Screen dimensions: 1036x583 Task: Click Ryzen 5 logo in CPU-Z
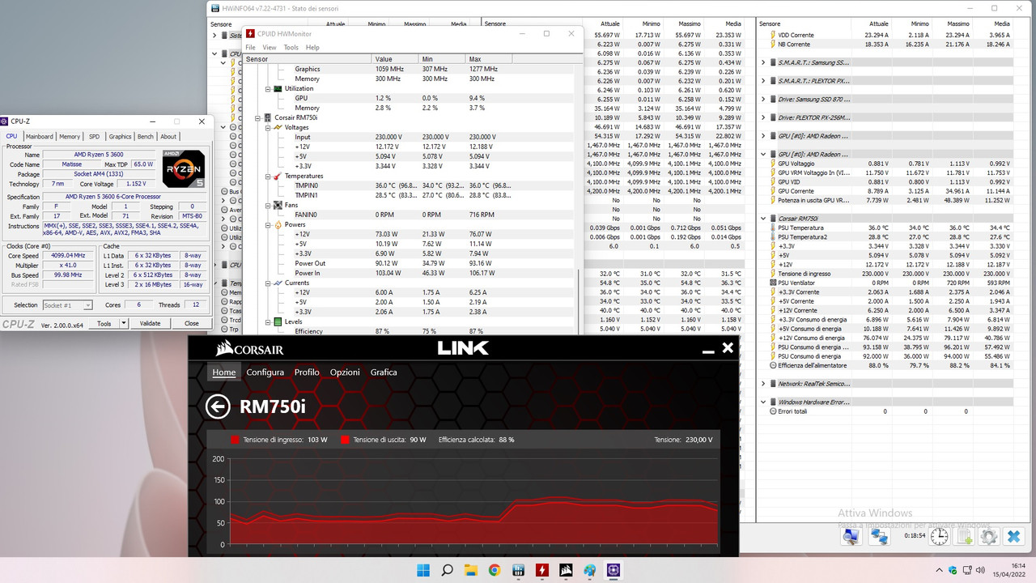pyautogui.click(x=184, y=168)
